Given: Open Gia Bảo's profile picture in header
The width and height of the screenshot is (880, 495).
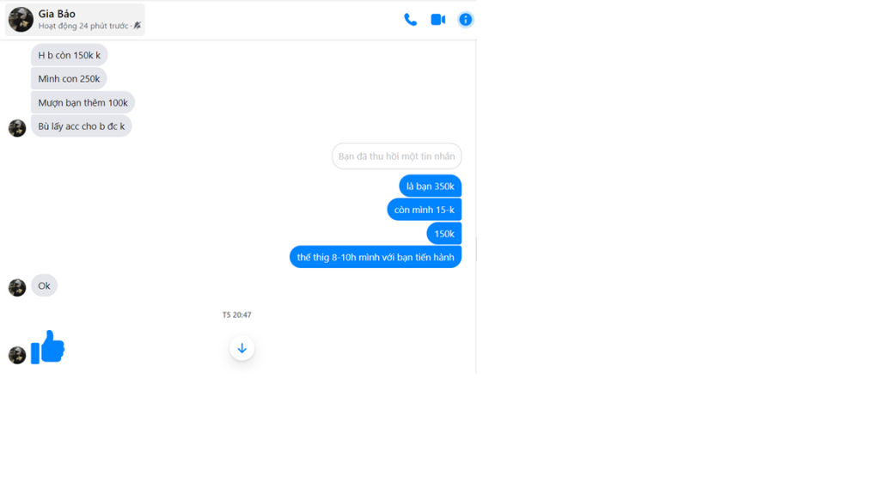Looking at the screenshot, I should pos(21,20).
